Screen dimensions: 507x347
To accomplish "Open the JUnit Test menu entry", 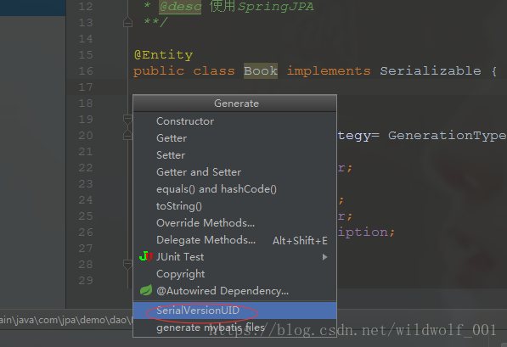I will tap(234, 257).
